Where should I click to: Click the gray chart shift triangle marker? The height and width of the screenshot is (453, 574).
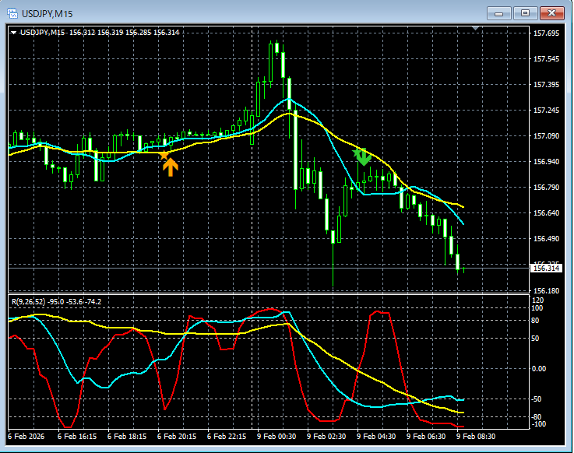476,28
